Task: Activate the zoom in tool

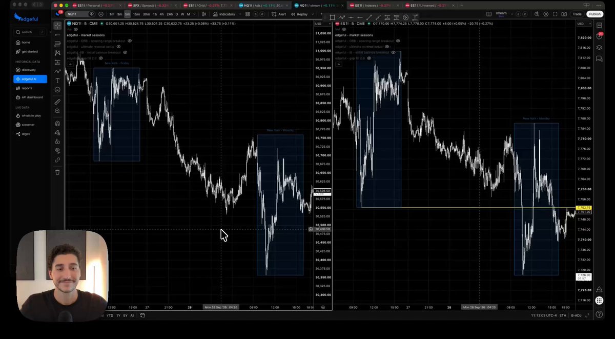Action: [x=57, y=111]
